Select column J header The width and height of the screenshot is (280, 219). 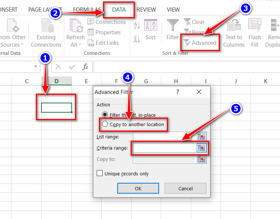coord(236,81)
